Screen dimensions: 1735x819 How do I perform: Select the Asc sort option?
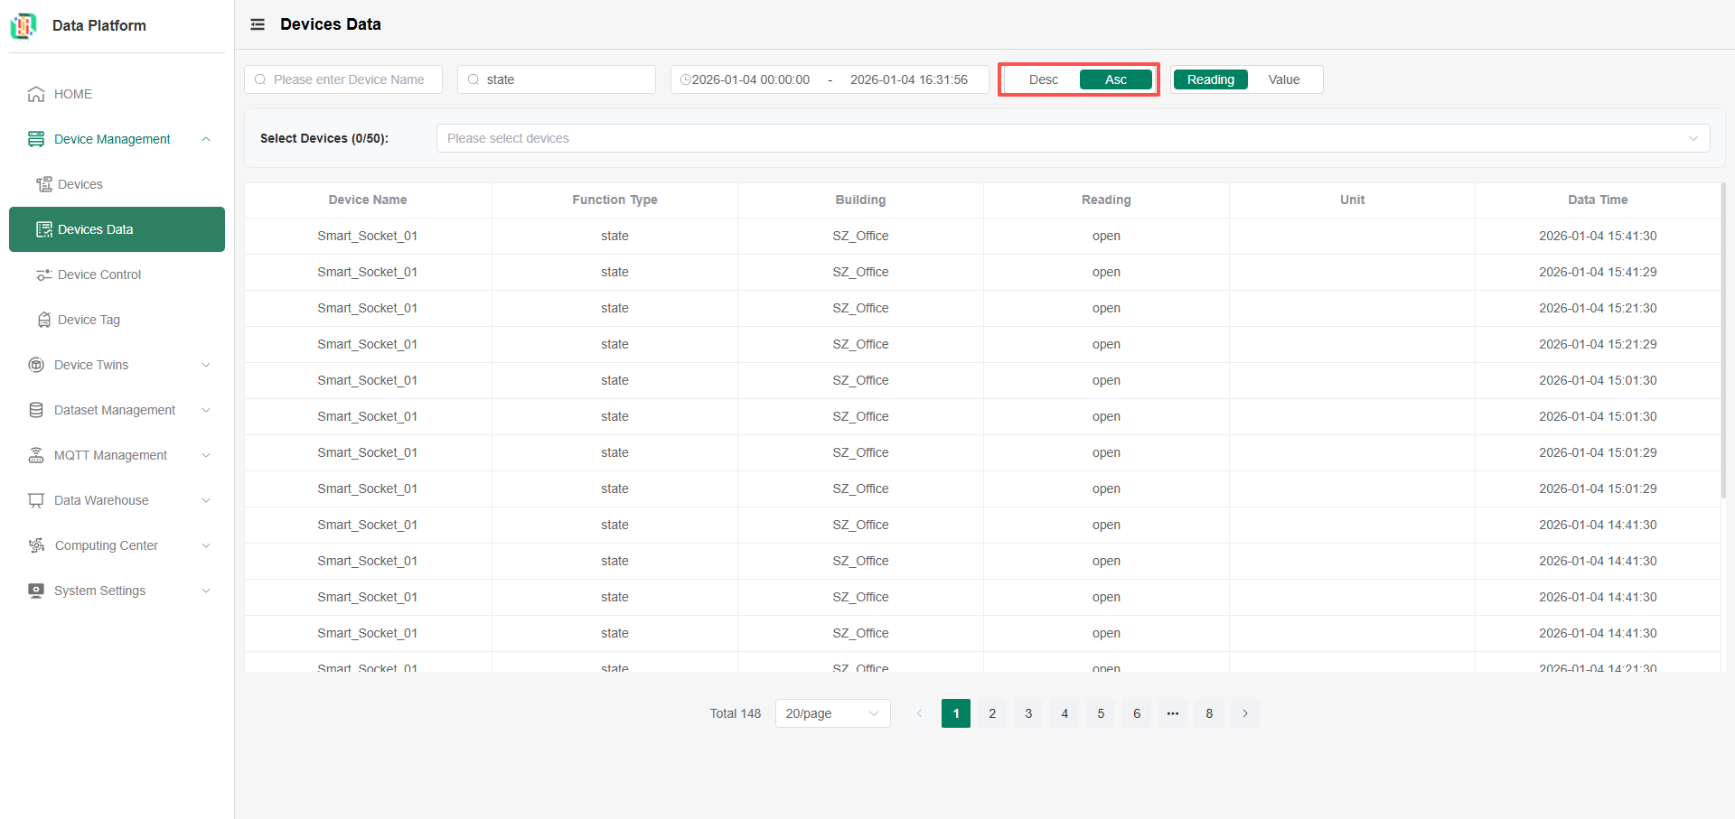point(1115,79)
